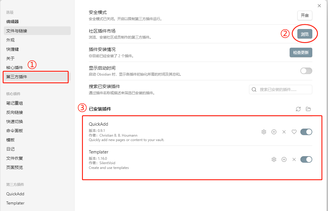The height and width of the screenshot is (211, 328).
Task: Click the 浏览 community plugins button
Action: click(x=305, y=34)
